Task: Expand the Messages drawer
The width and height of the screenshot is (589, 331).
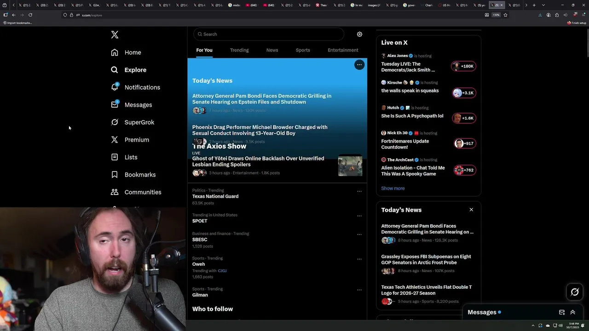Action: pos(572,312)
